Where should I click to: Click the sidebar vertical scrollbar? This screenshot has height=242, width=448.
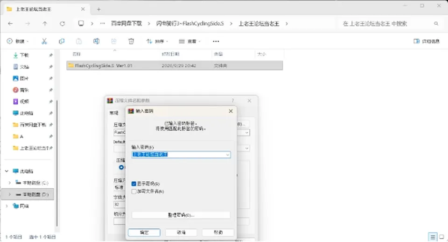(56, 163)
